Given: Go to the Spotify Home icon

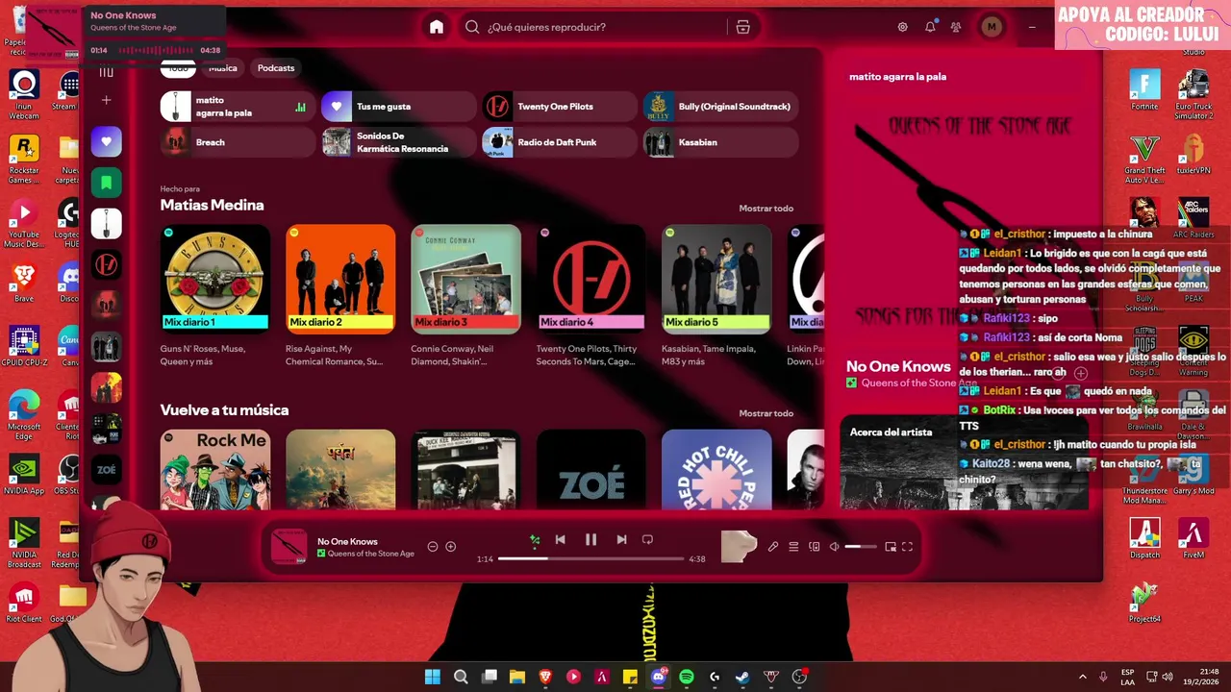Looking at the screenshot, I should coord(437,27).
